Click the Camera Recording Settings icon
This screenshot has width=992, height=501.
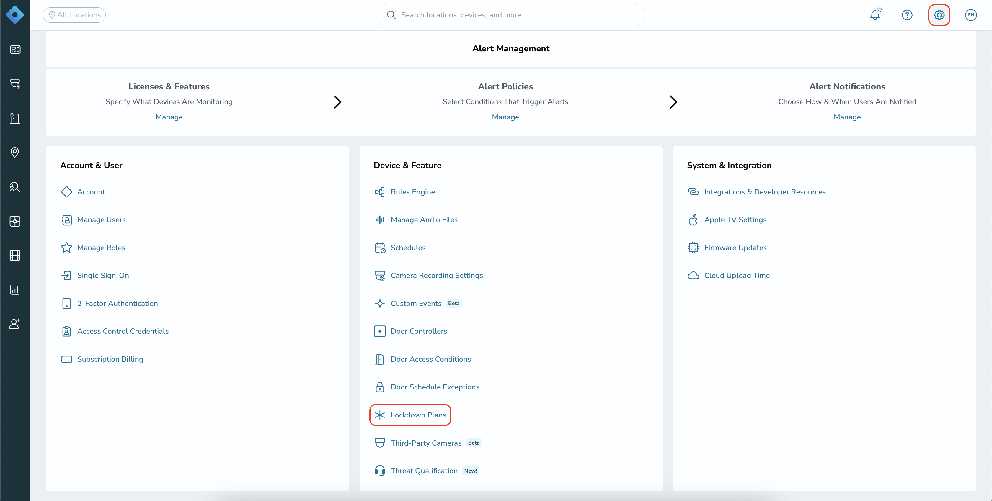(380, 276)
